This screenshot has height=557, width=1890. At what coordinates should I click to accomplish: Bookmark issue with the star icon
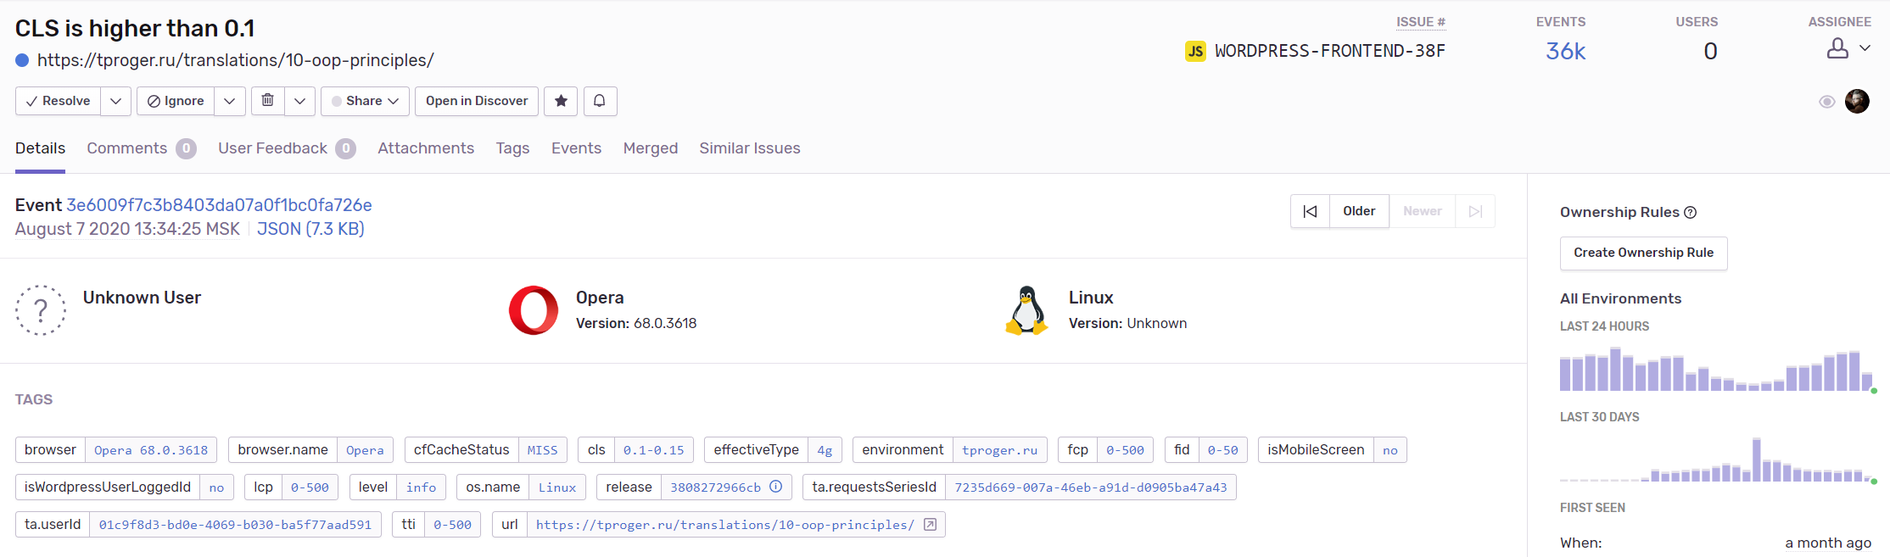point(561,101)
